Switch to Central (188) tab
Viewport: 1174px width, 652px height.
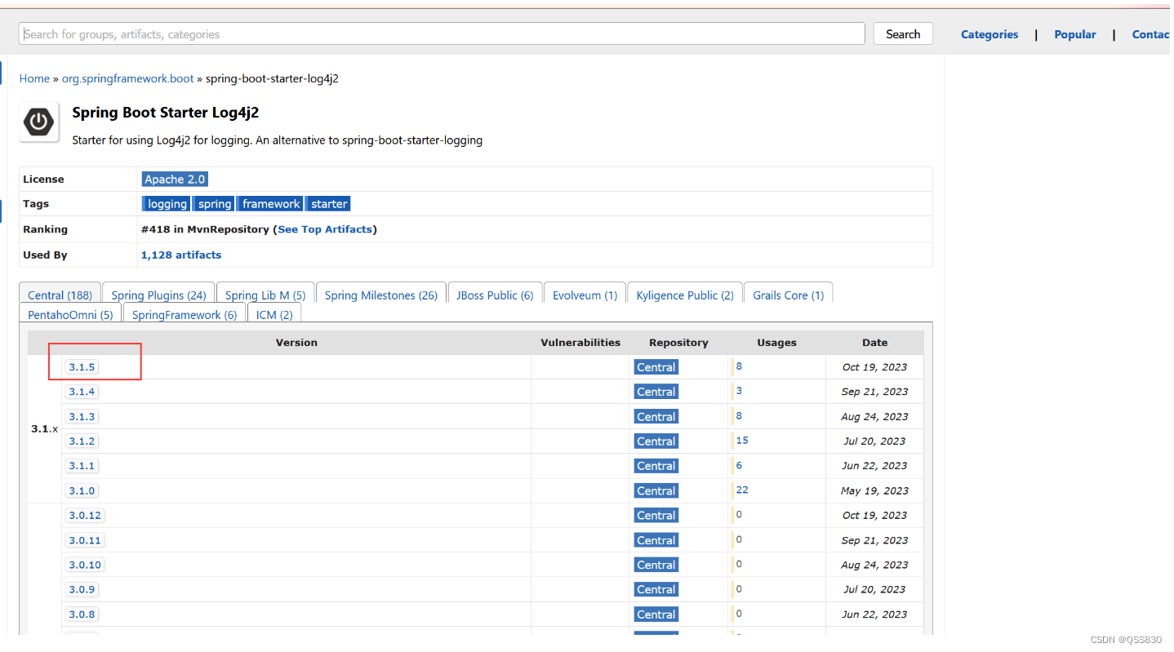click(x=60, y=295)
